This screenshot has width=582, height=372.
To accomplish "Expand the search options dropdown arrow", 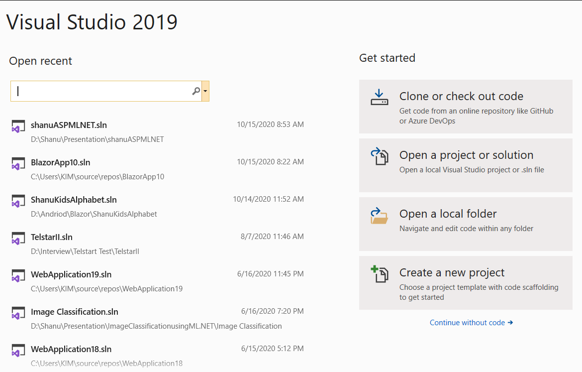I will click(x=205, y=91).
